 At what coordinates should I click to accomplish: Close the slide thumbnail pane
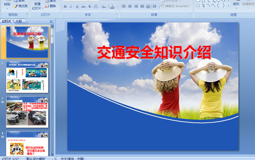coord(51,21)
